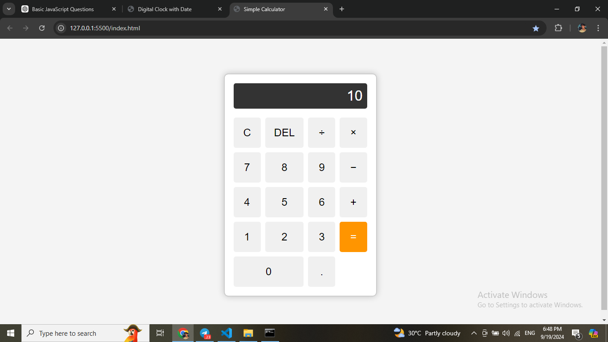Expand hidden icons in the system tray
608x342 pixels.
click(474, 333)
